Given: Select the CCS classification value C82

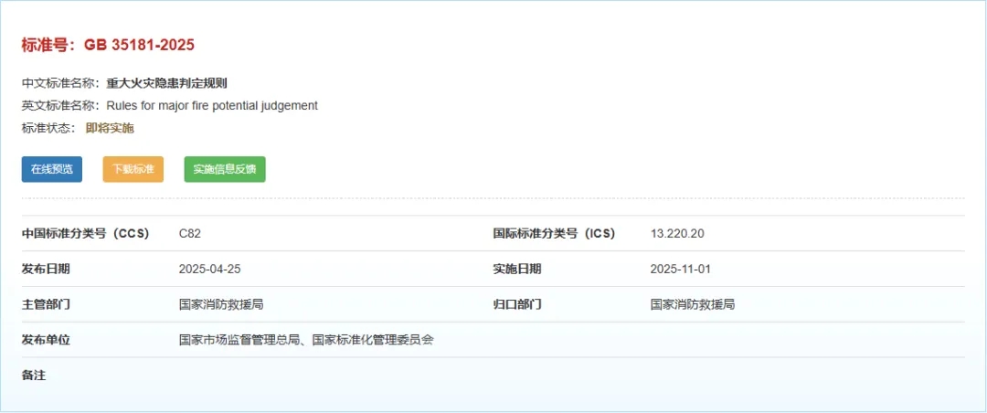Looking at the screenshot, I should pyautogui.click(x=190, y=234).
